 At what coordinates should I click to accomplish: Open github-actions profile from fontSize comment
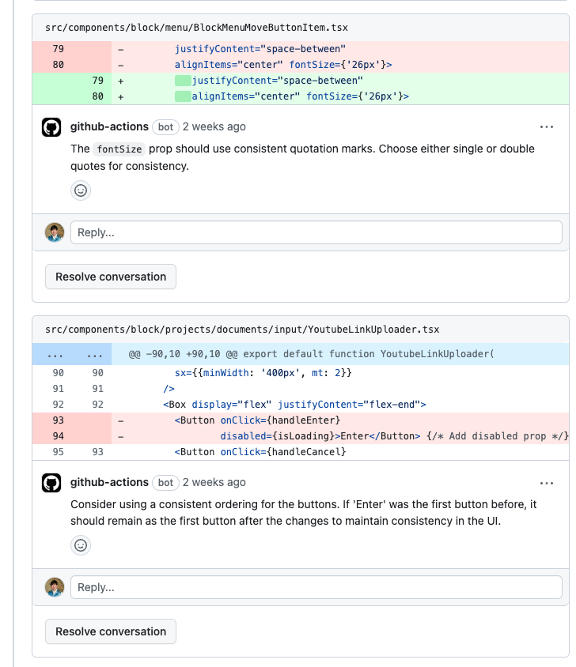109,126
